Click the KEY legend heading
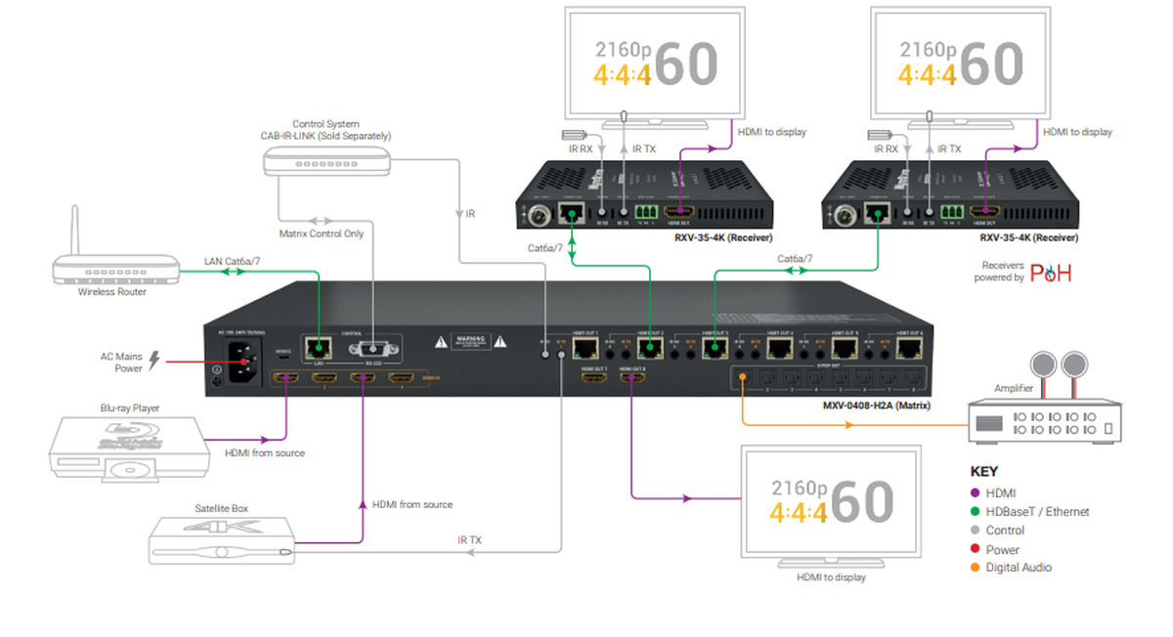Screen dimensions: 1173x637 pyautogui.click(x=984, y=471)
